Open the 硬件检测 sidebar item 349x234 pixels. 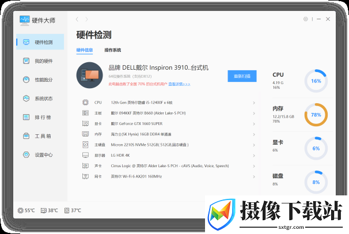pos(40,42)
